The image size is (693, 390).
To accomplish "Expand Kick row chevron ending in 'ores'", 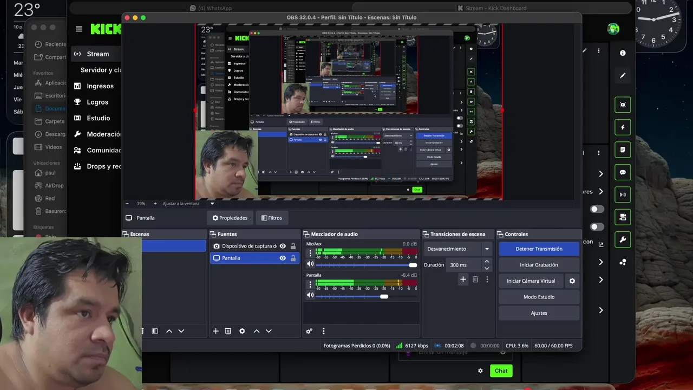I will (x=601, y=192).
